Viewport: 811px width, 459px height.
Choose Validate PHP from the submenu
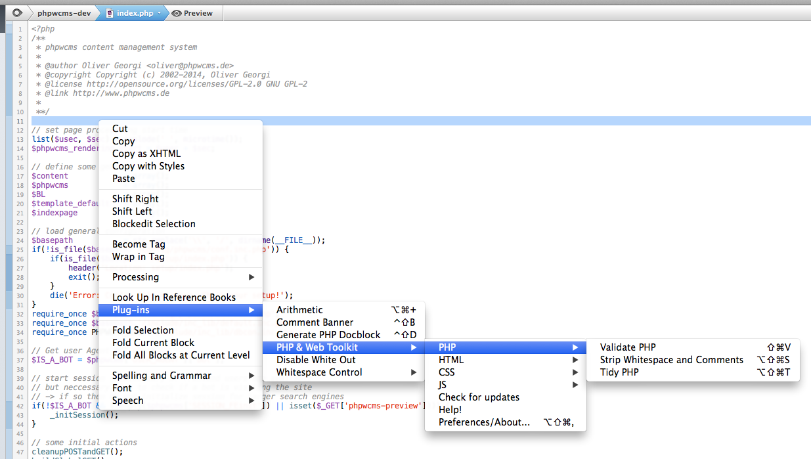(628, 347)
